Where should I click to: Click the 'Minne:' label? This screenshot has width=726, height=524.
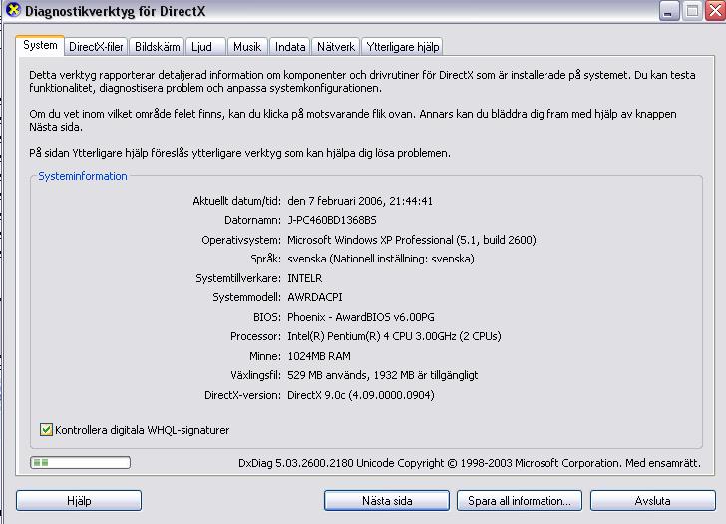click(265, 356)
